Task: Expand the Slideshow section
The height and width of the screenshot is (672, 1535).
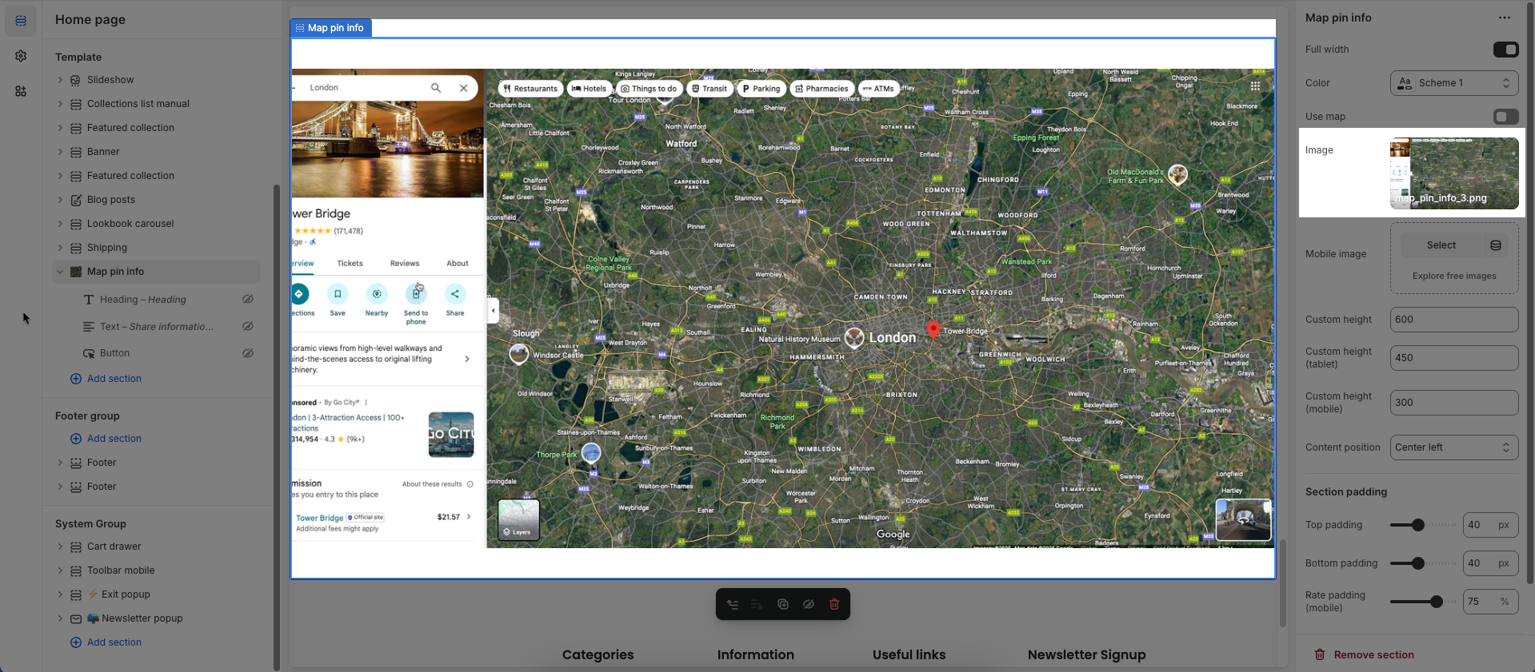Action: point(60,80)
